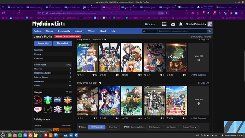Select the This Season filter
Image resolution: width=245 pixels, height=138 pixels.
pyautogui.click(x=154, y=127)
